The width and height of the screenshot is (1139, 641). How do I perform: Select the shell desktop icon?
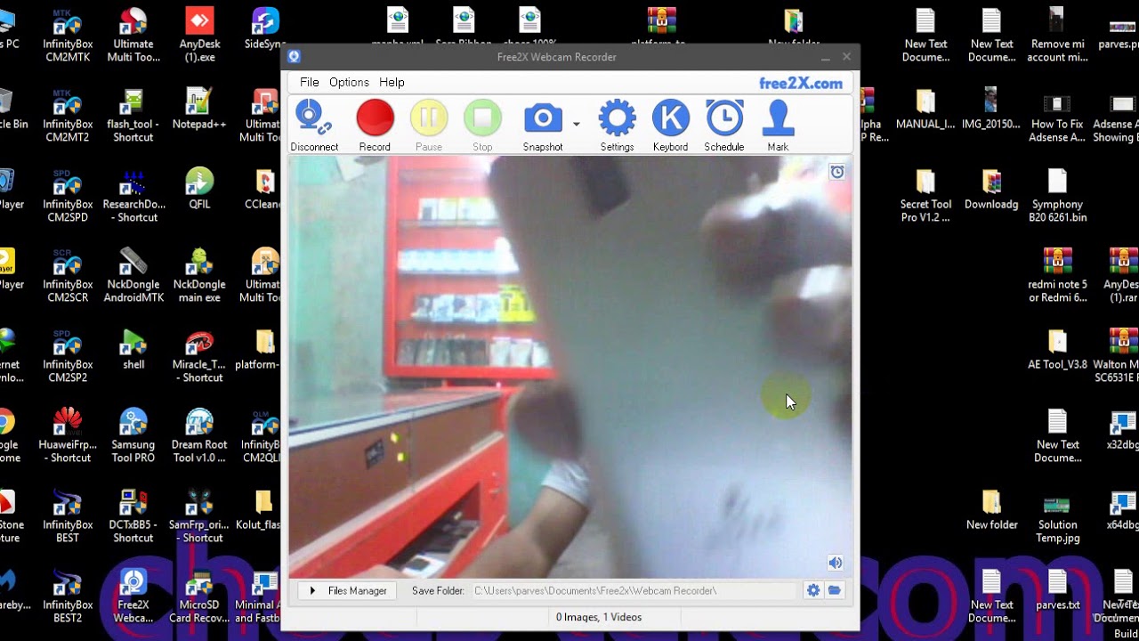tap(133, 349)
